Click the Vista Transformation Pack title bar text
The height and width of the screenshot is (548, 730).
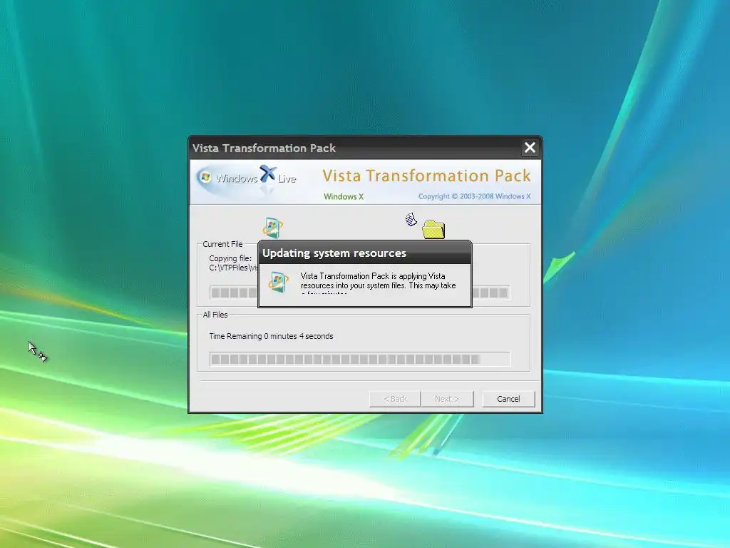[x=264, y=148]
